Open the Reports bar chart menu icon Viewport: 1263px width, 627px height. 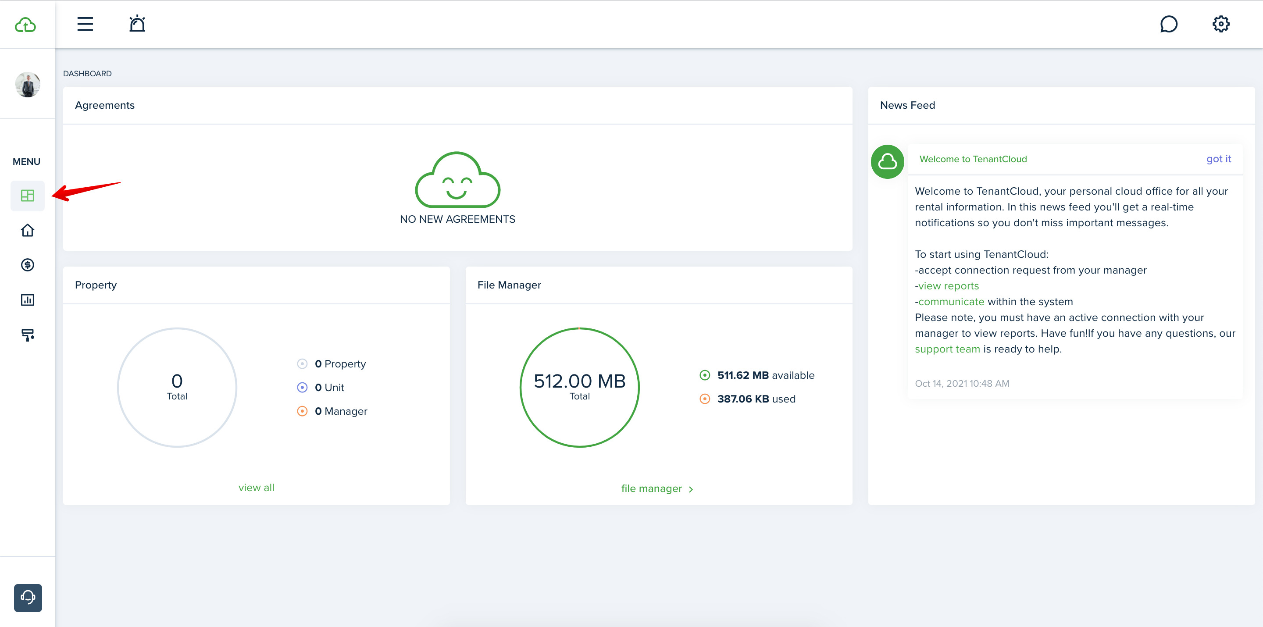(28, 300)
